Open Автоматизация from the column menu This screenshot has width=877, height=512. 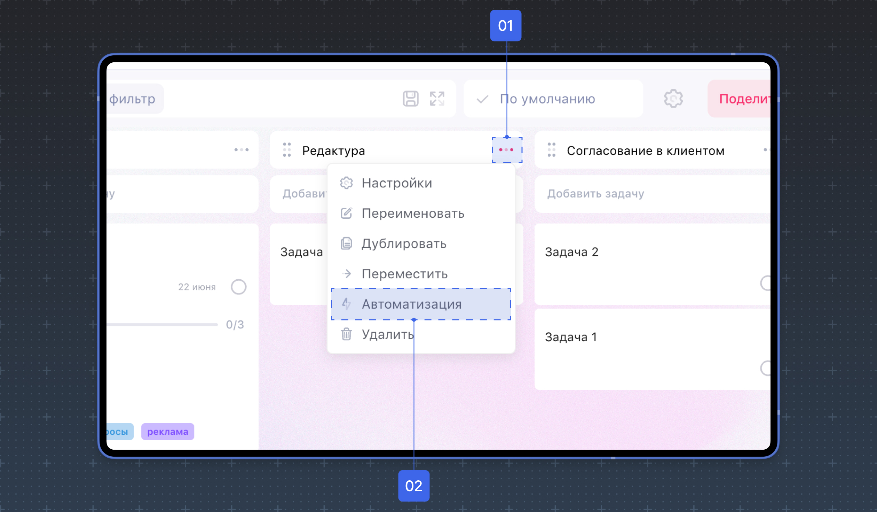[421, 304]
